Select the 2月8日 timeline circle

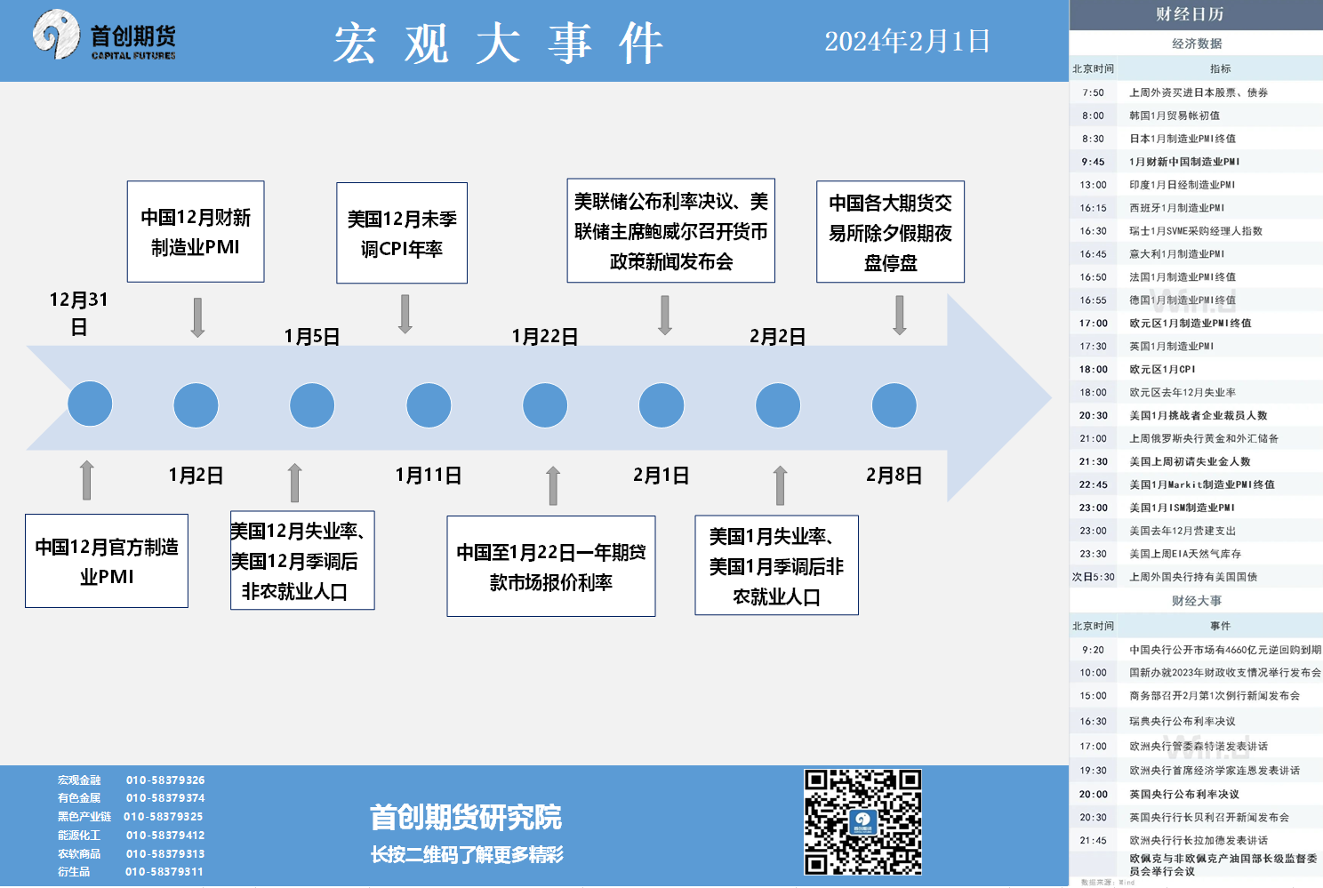[894, 405]
